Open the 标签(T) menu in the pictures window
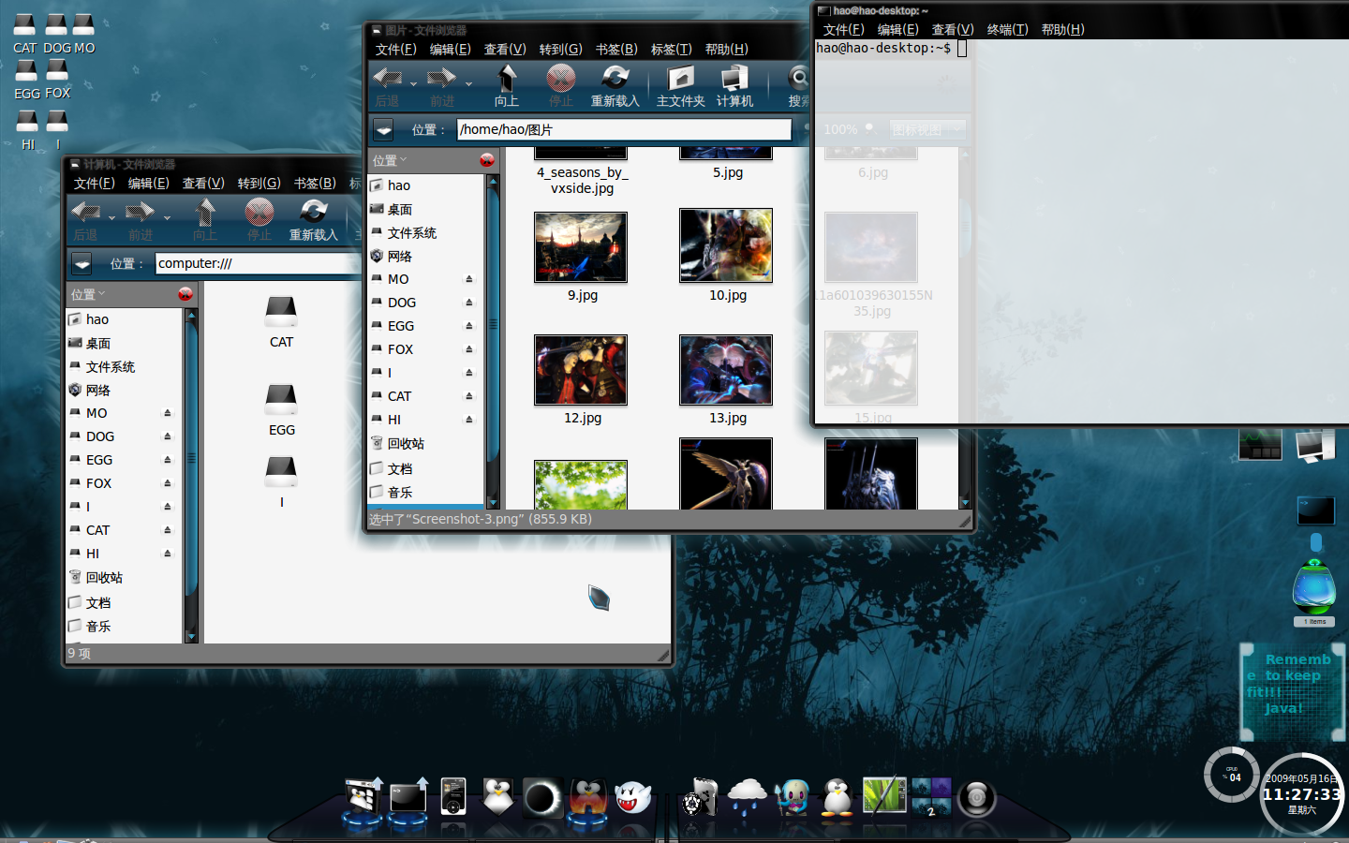This screenshot has width=1349, height=843. (672, 49)
